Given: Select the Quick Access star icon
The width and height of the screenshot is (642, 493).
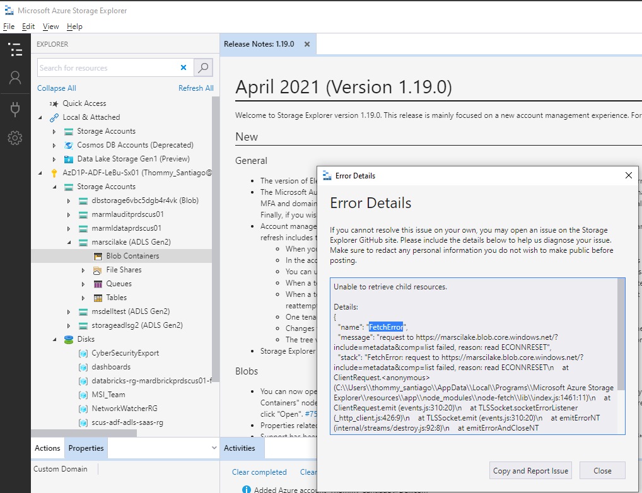Looking at the screenshot, I should pos(54,103).
